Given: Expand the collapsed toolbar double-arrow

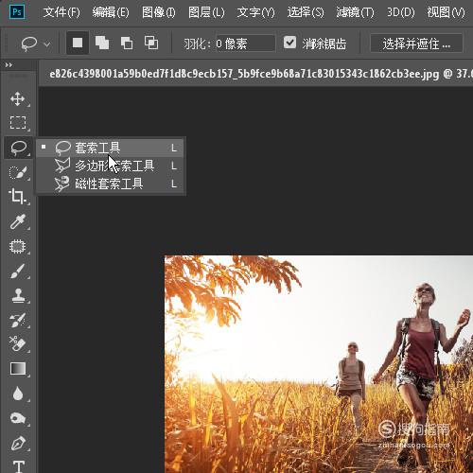Looking at the screenshot, I should point(9,65).
